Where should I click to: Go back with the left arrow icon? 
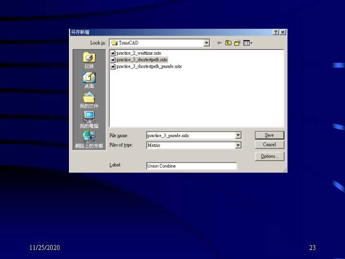pos(219,43)
